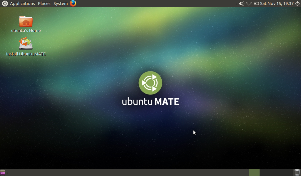This screenshot has width=301, height=176.
Task: Check the battery status indicator
Action: (256, 4)
